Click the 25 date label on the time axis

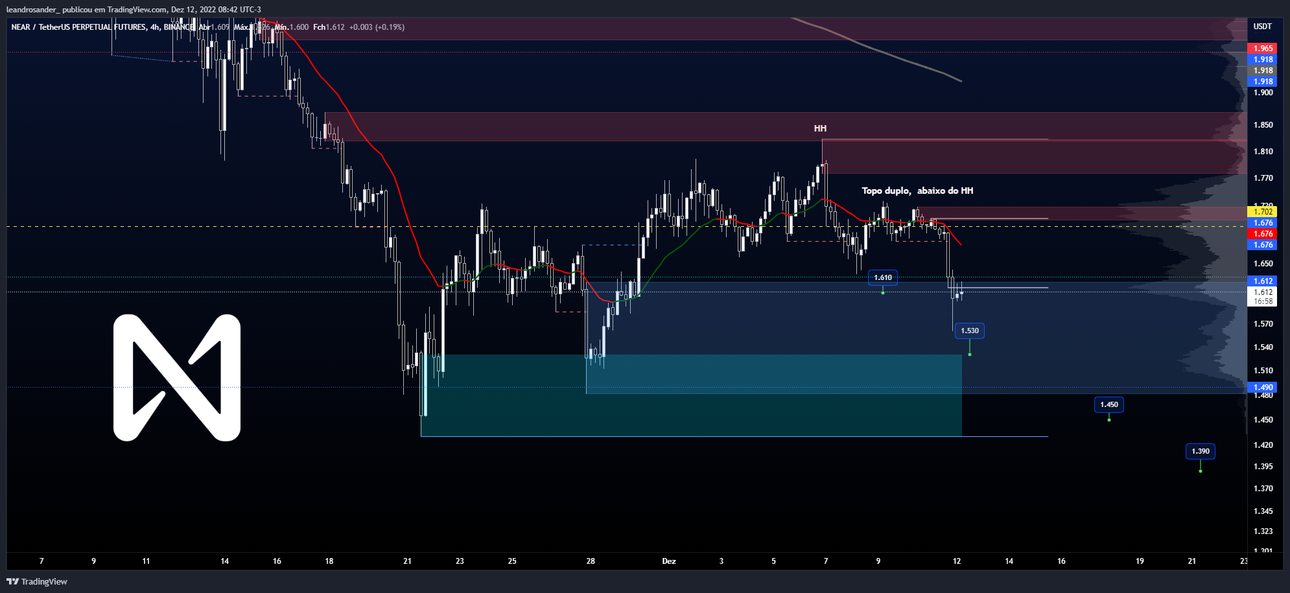pos(512,561)
